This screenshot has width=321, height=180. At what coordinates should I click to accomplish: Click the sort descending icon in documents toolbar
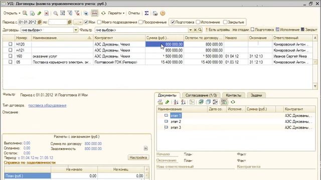coord(184,102)
